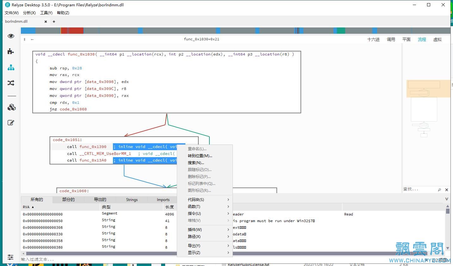Screen dimensions: 453x266
Task: Open the 文件(W) menu
Action: pos(12,13)
